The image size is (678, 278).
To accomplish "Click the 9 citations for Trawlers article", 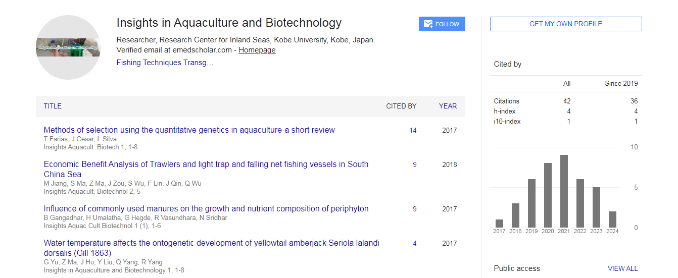I will [415, 164].
